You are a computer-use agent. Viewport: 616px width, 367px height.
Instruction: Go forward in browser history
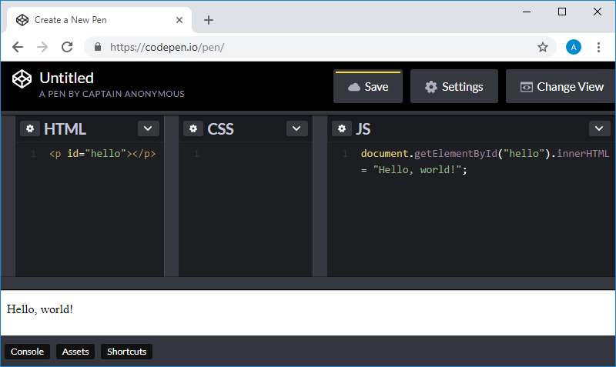click(42, 47)
